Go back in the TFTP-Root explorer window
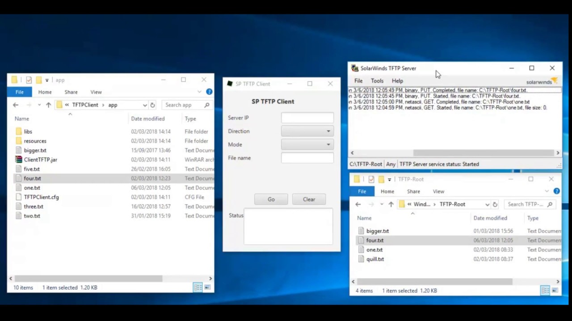572x321 pixels. (358, 204)
